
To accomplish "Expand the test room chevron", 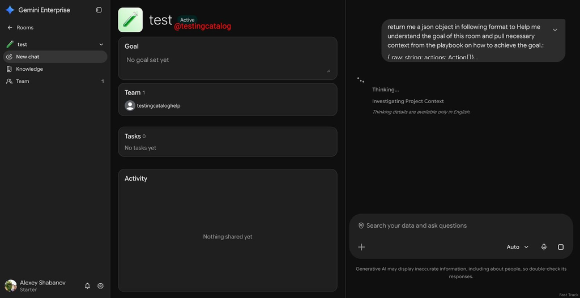I will click(x=101, y=44).
